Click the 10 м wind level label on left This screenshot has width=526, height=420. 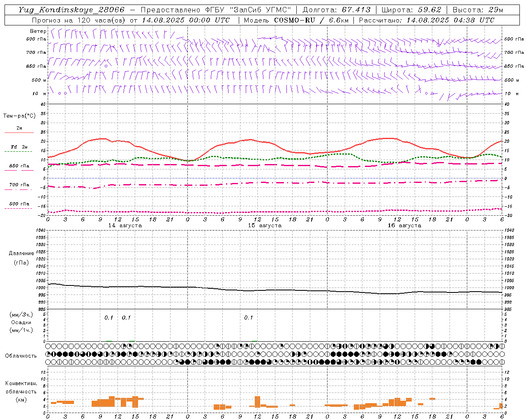coord(39,94)
